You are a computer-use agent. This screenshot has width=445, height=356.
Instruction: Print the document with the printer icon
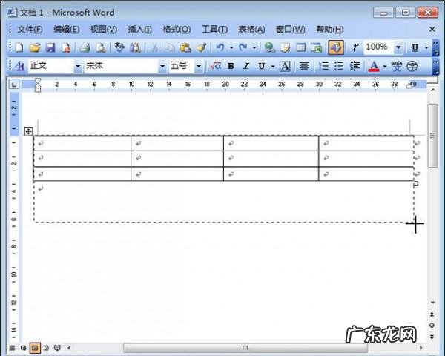pyautogui.click(x=85, y=47)
